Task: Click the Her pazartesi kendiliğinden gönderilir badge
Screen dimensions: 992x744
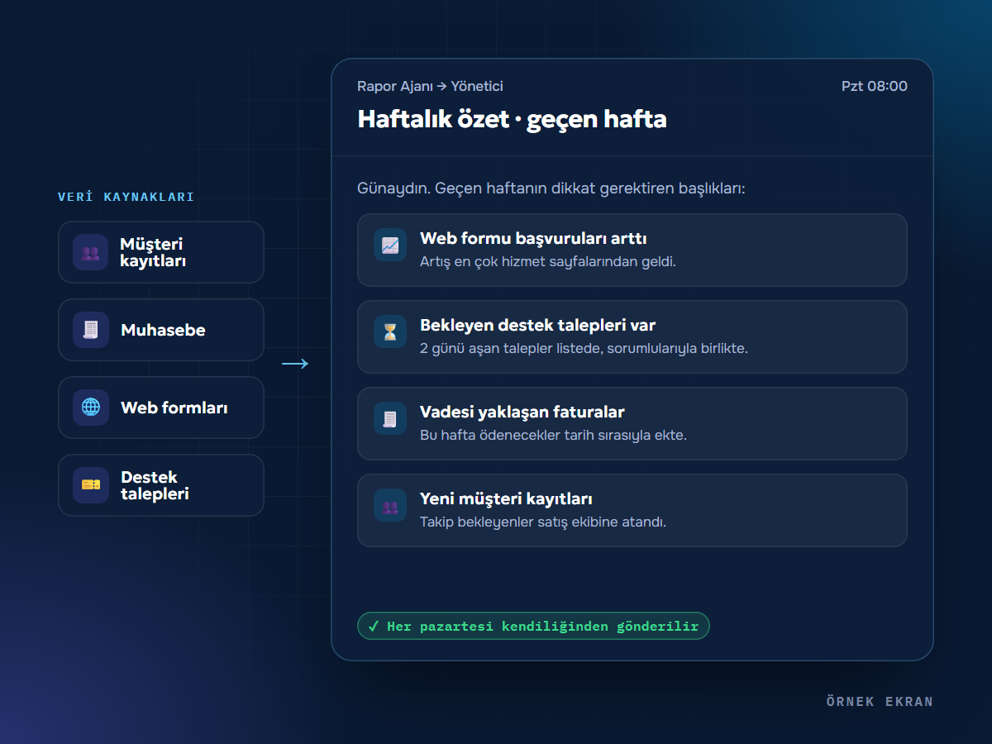Action: [x=533, y=626]
